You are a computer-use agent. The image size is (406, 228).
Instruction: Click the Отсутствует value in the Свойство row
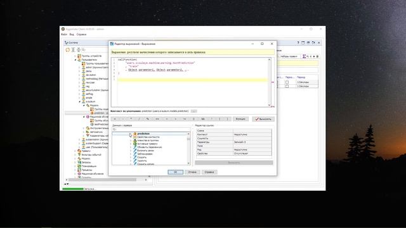[x=241, y=153]
